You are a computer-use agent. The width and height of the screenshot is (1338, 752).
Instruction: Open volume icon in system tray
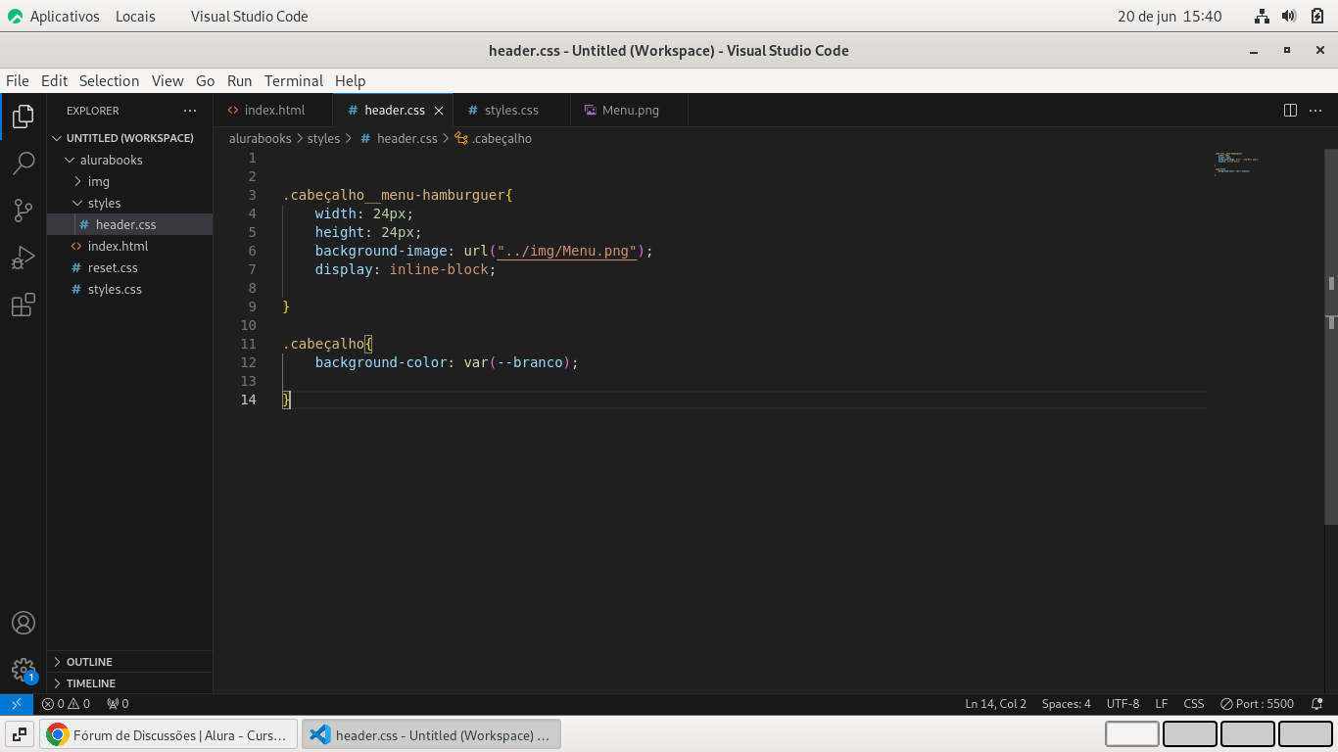point(1289,16)
